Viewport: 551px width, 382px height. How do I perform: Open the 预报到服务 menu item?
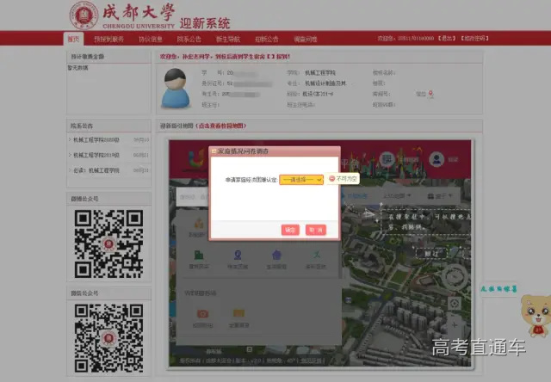coord(109,40)
